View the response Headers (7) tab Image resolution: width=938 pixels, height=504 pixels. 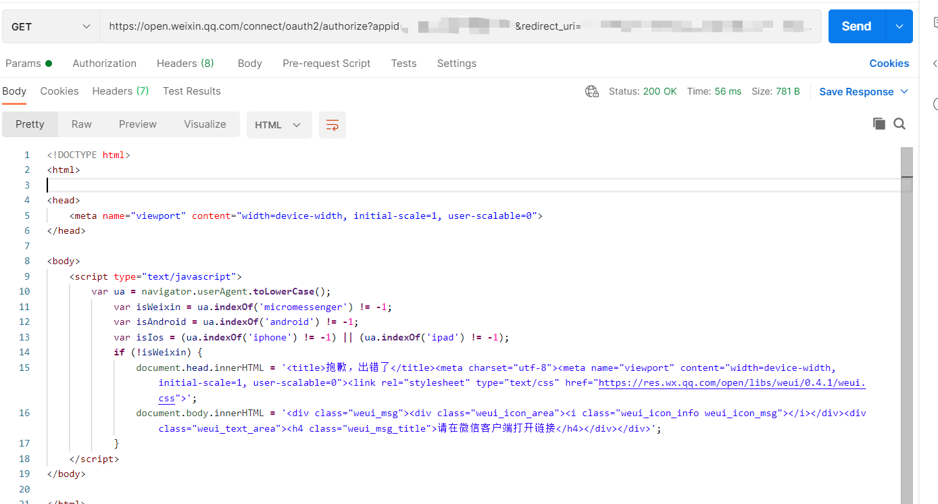(120, 91)
